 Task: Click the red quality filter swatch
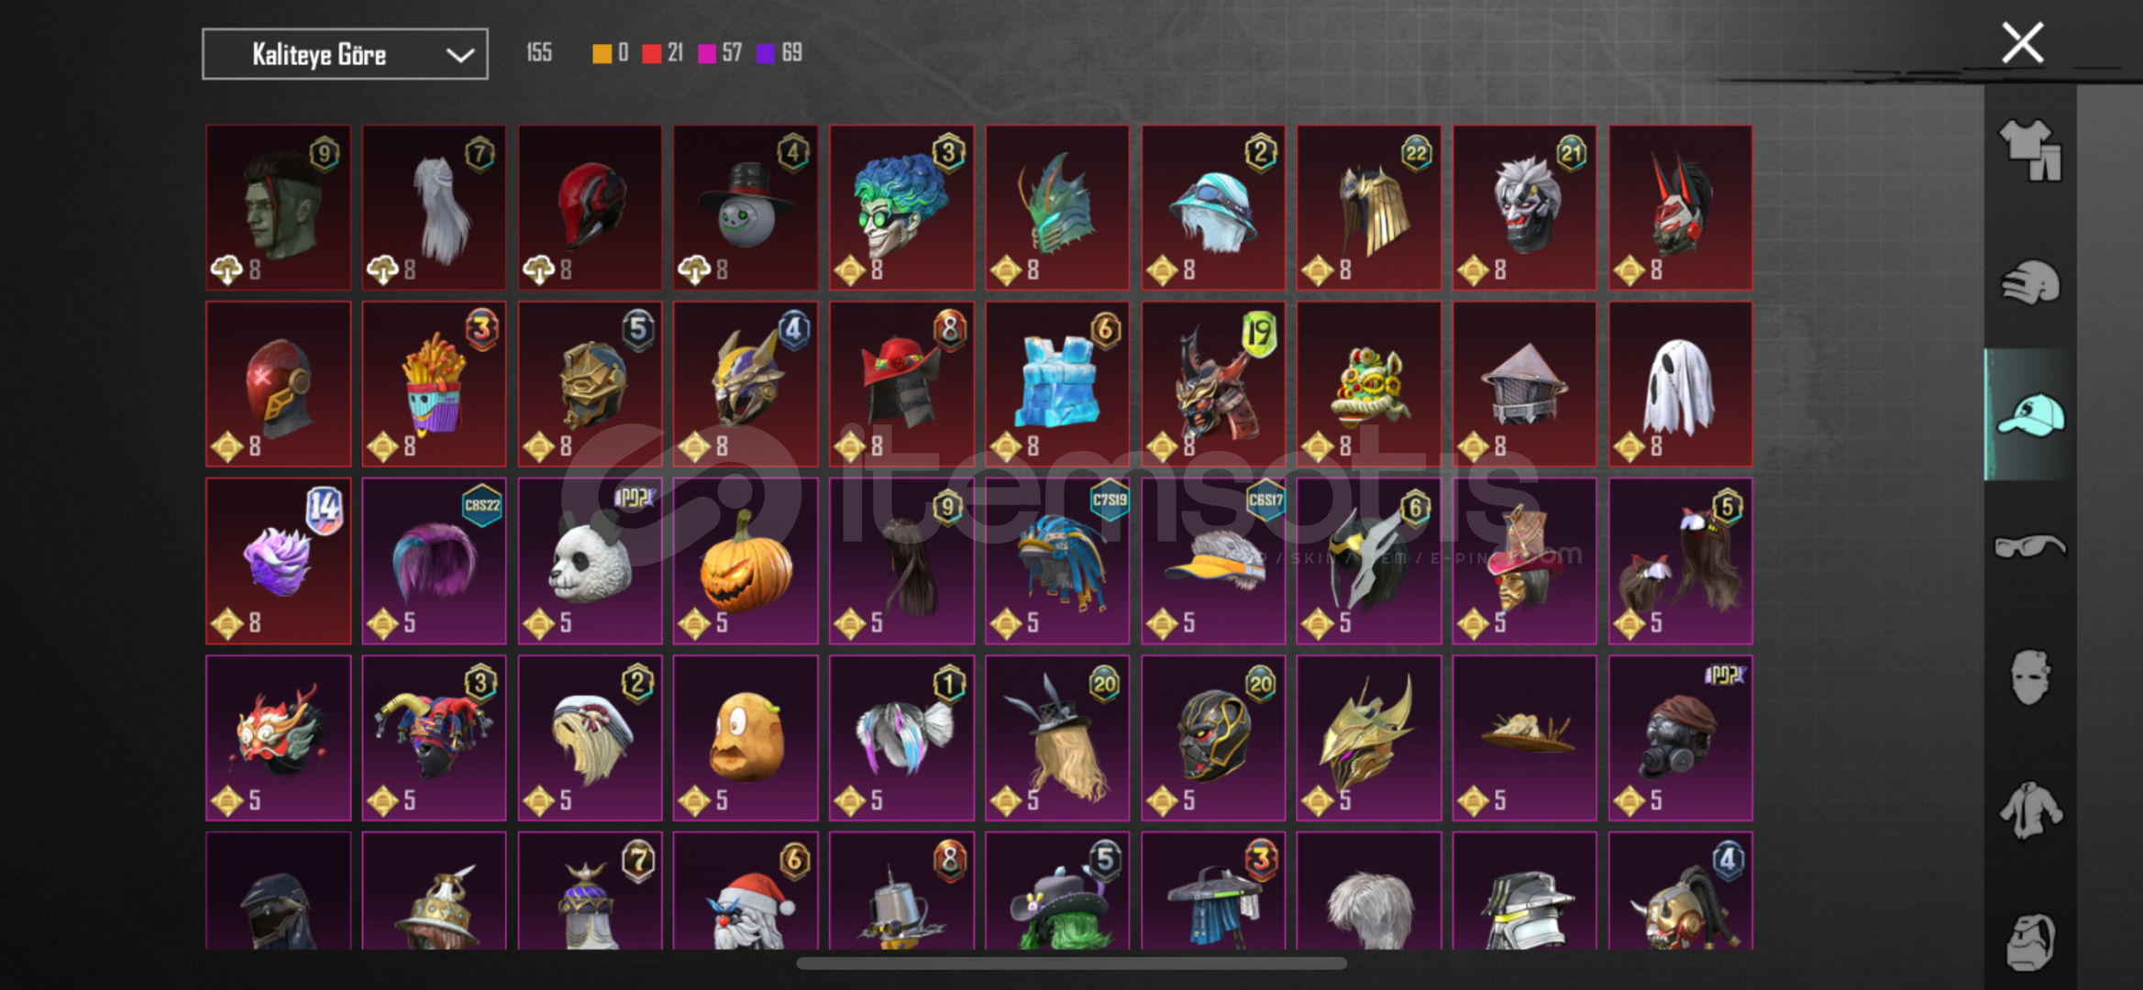[x=651, y=53]
